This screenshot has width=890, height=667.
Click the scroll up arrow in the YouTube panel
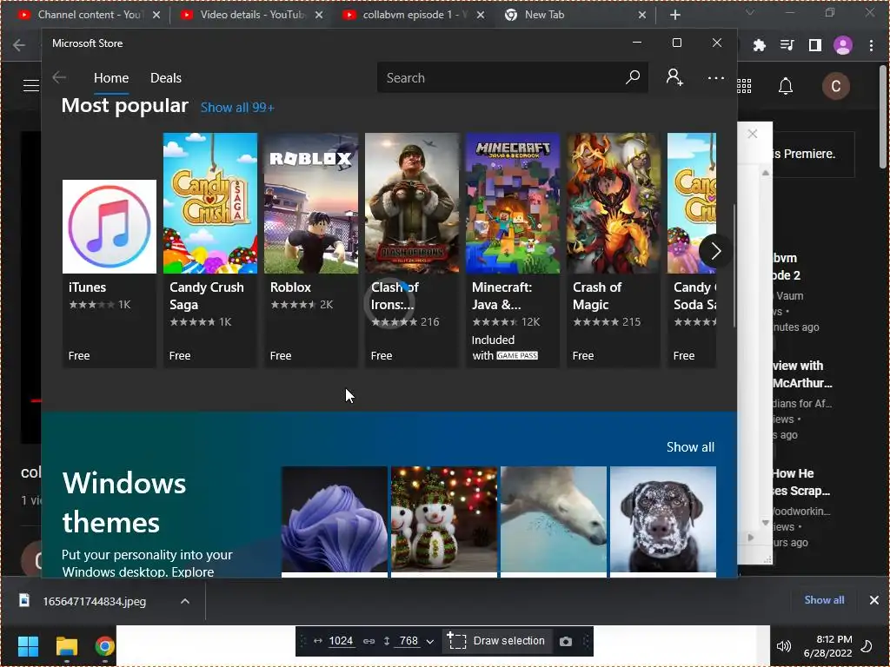pyautogui.click(x=766, y=173)
